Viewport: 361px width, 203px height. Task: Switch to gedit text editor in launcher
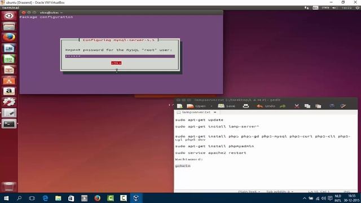pyautogui.click(x=9, y=113)
